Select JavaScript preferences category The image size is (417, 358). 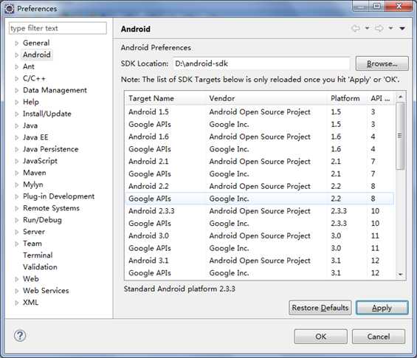click(40, 161)
